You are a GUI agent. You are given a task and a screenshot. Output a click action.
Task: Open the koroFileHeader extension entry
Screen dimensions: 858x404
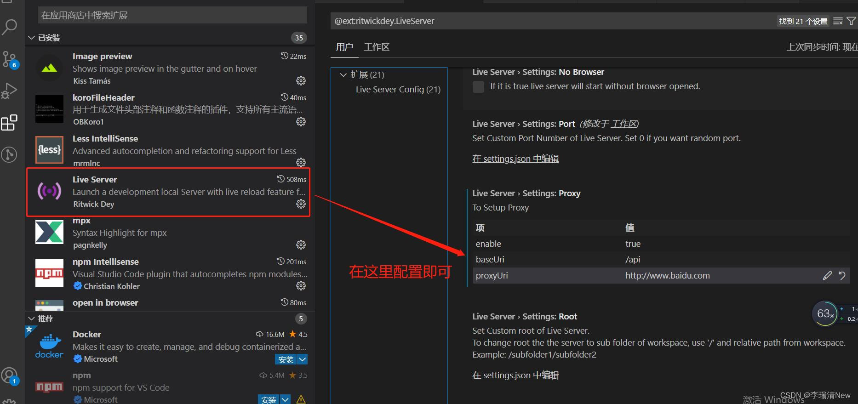(170, 109)
